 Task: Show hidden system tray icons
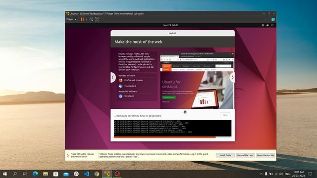coord(261,174)
